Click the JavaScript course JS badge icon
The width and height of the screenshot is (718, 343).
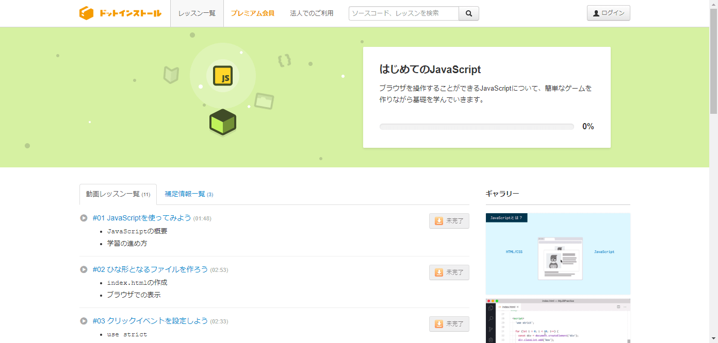222,76
